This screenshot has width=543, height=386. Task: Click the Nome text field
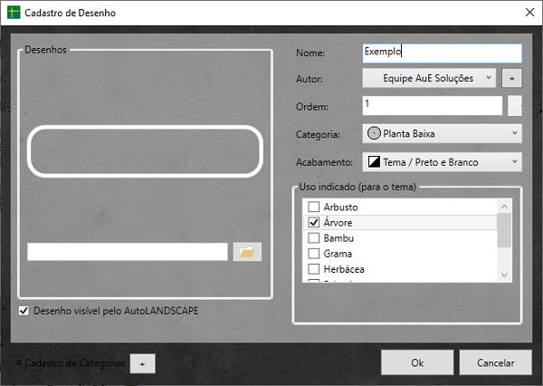tap(441, 53)
